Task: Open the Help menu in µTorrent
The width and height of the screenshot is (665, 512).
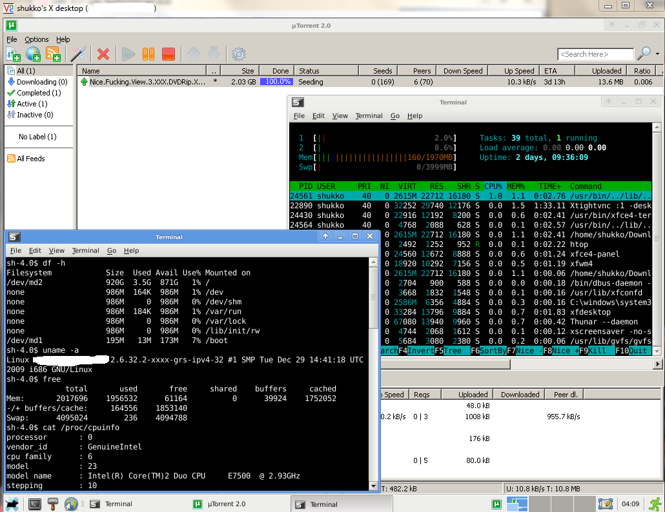Action: coord(63,39)
